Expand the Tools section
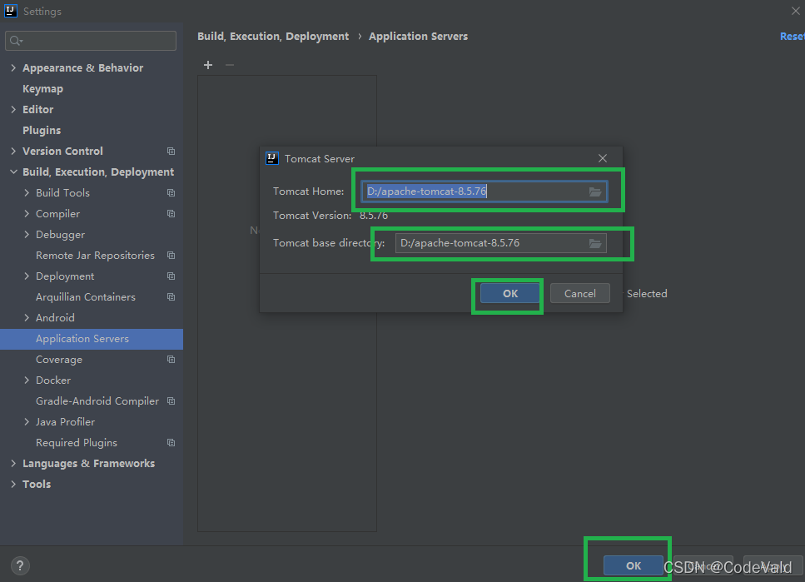The height and width of the screenshot is (582, 805). 13,485
